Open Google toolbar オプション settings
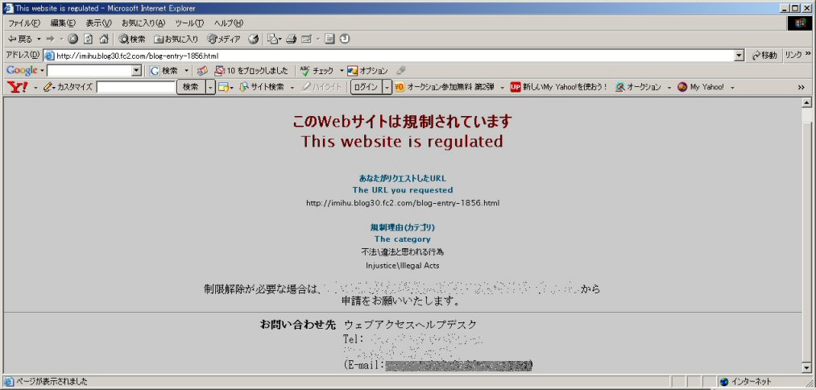This screenshot has height=390, width=816. pos(367,71)
